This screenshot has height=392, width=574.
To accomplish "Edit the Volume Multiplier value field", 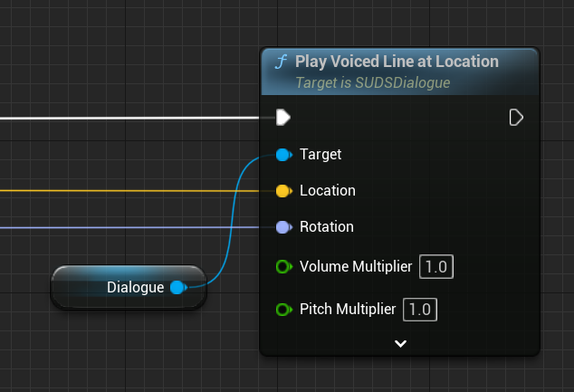I will pyautogui.click(x=436, y=266).
